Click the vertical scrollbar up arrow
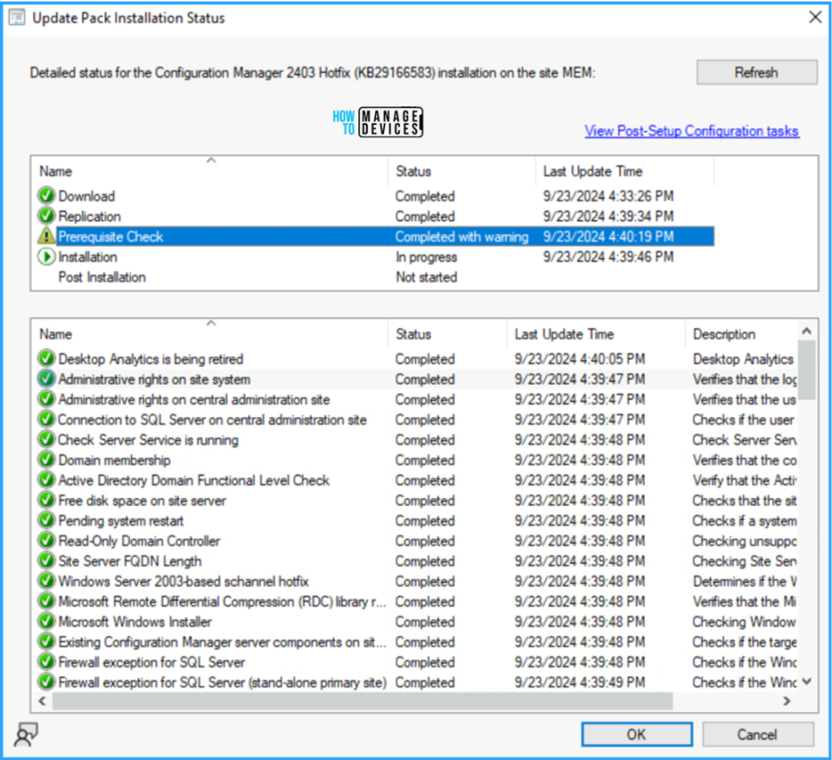 (807, 331)
